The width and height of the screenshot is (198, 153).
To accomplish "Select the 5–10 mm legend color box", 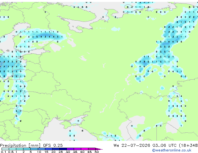I will pos(34,149).
